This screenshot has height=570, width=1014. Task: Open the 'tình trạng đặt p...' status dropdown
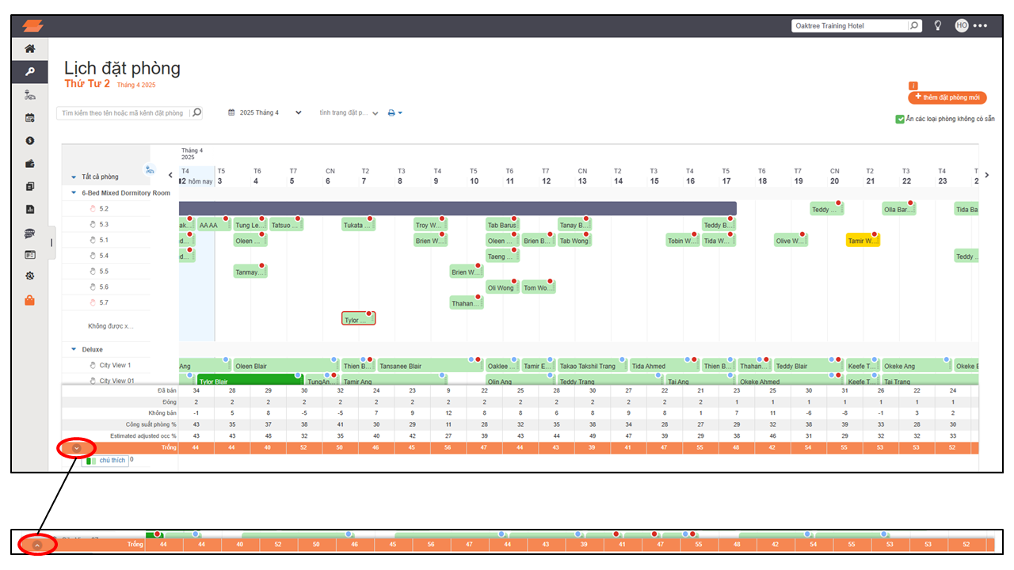click(349, 113)
